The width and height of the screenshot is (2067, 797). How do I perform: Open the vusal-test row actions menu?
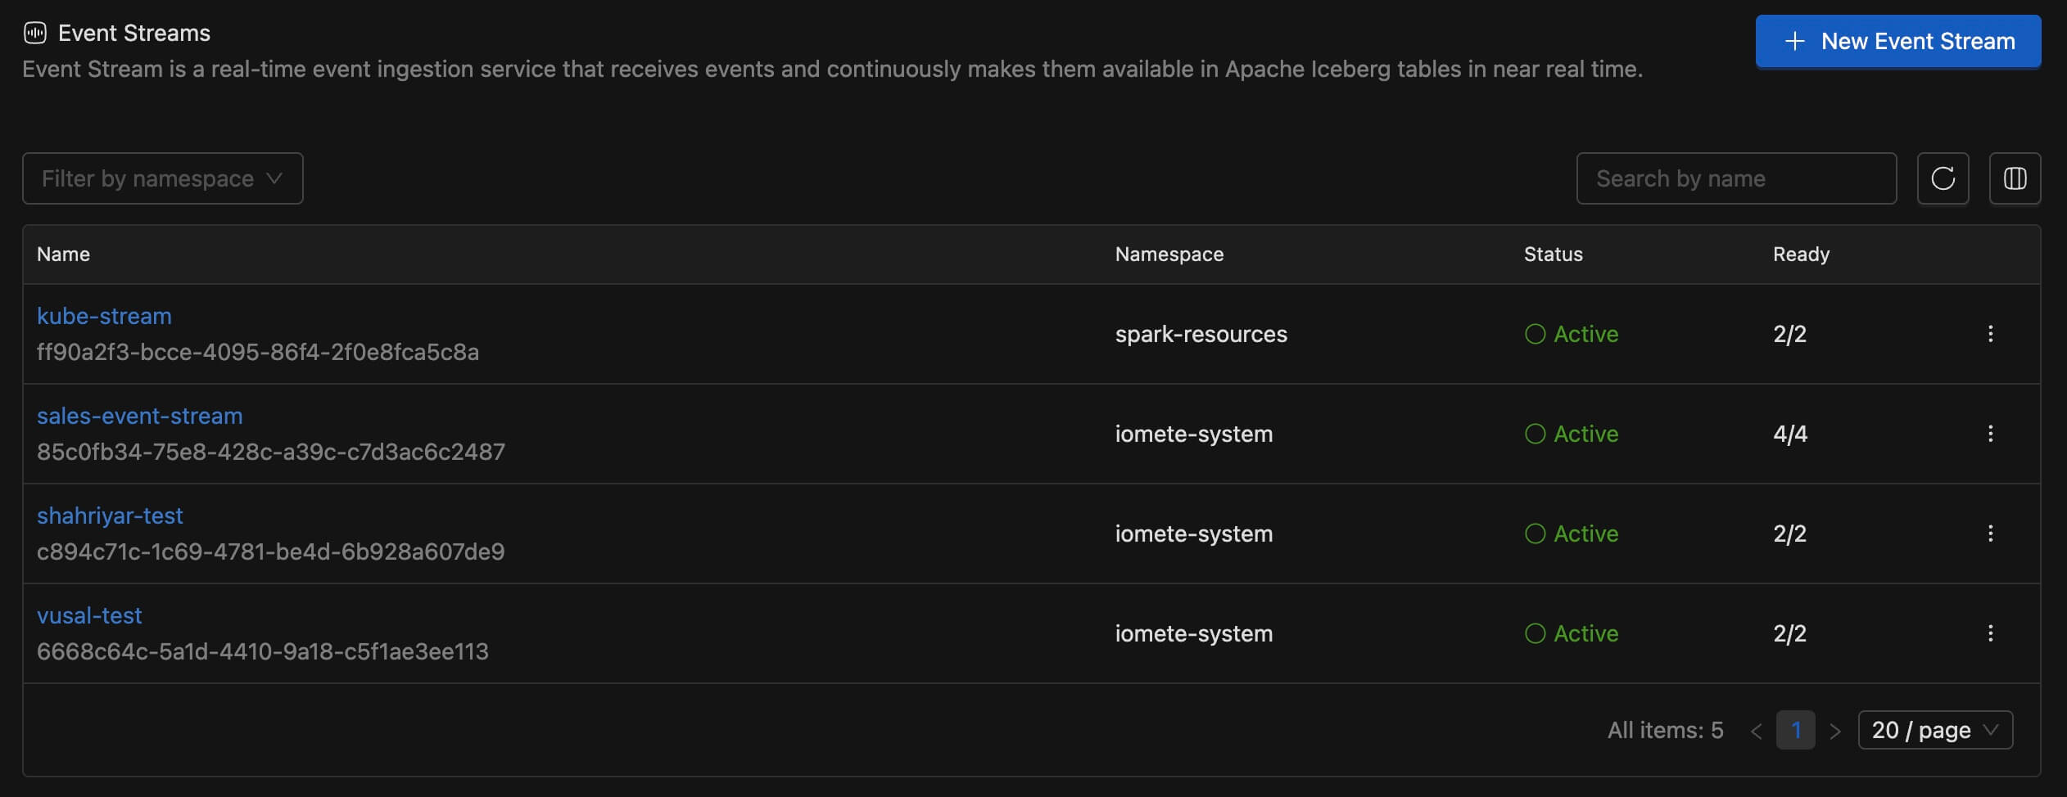[1990, 633]
